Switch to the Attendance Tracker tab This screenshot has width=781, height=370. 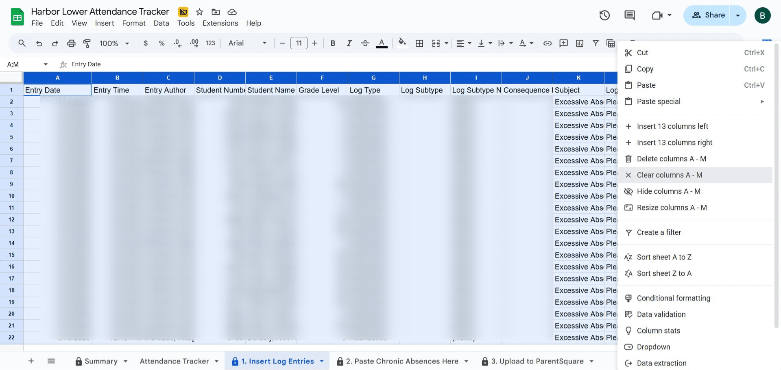pos(179,361)
